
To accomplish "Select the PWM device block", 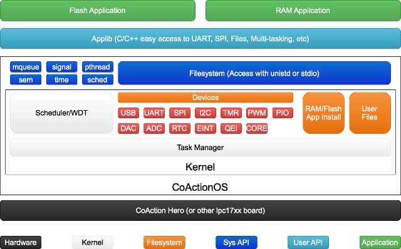I will click(x=257, y=113).
